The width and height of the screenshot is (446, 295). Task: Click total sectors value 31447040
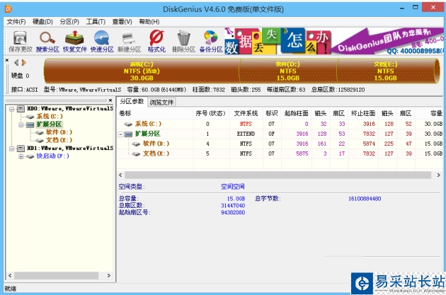coord(233,205)
